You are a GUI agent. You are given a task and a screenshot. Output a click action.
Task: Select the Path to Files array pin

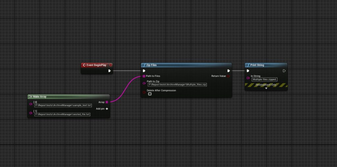pos(144,76)
